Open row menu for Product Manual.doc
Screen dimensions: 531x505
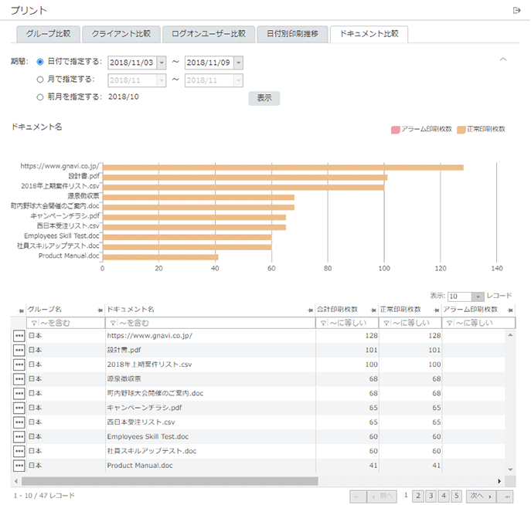19,466
